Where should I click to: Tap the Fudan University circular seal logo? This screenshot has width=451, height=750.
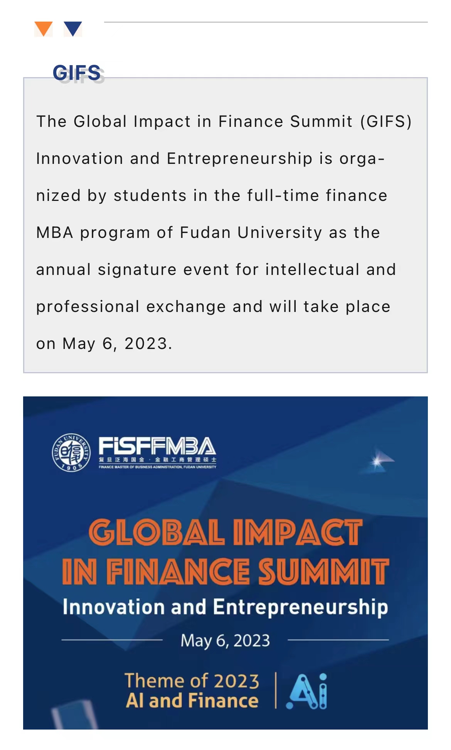tap(71, 452)
